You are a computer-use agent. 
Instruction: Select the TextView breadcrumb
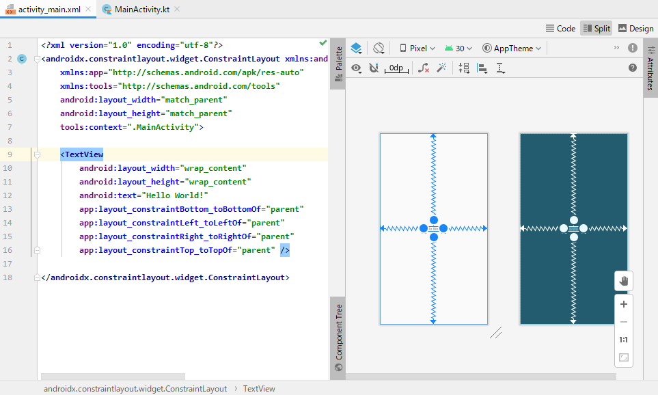pyautogui.click(x=259, y=389)
